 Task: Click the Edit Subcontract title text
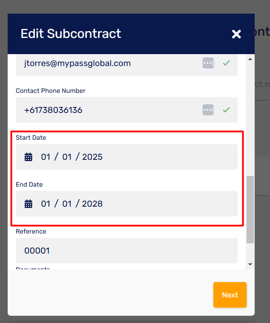tap(71, 34)
